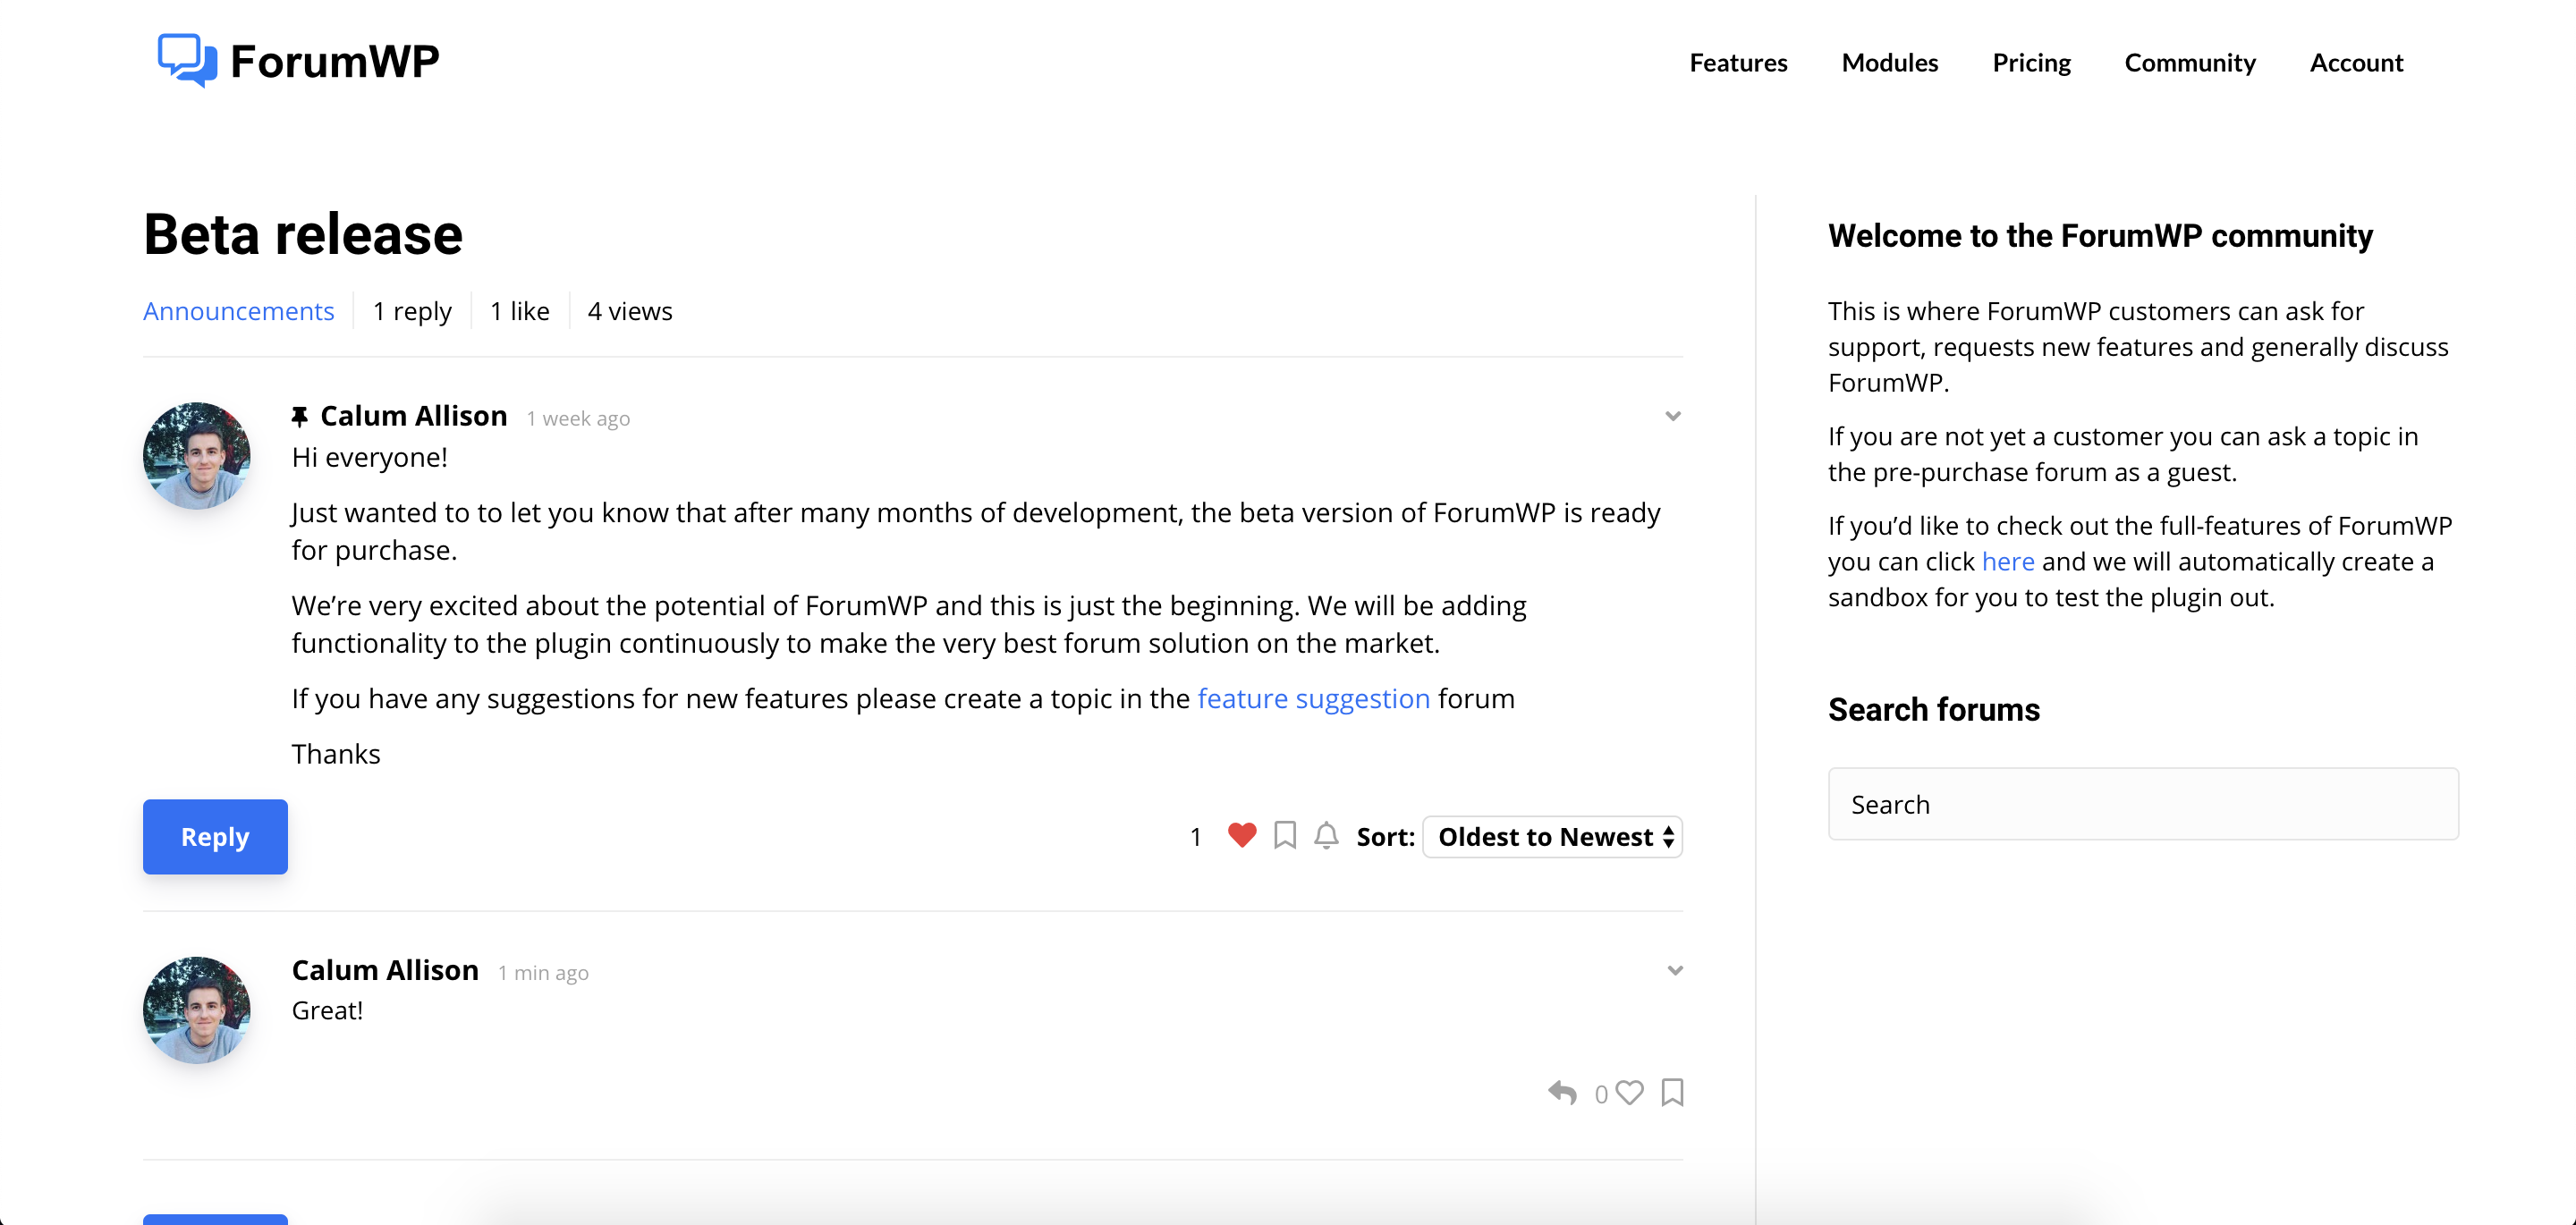Open the Account menu item

pyautogui.click(x=2356, y=62)
